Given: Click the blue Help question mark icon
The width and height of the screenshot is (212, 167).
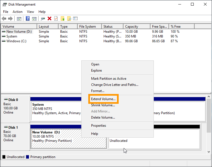Looking at the screenshot, I should 28,19.
